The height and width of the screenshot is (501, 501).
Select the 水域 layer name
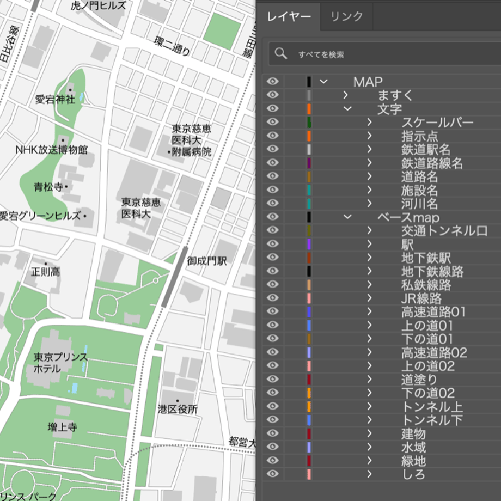413,447
